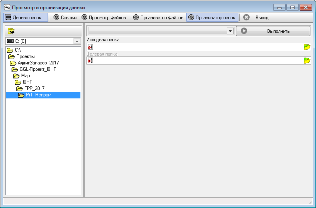316x208 pixels.
Task: Select the Проекты folder
Action: 25,56
